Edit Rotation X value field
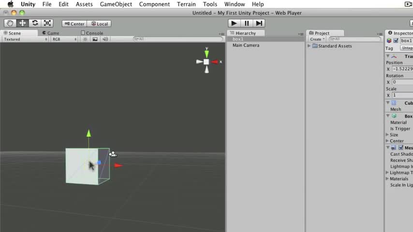 (x=402, y=82)
